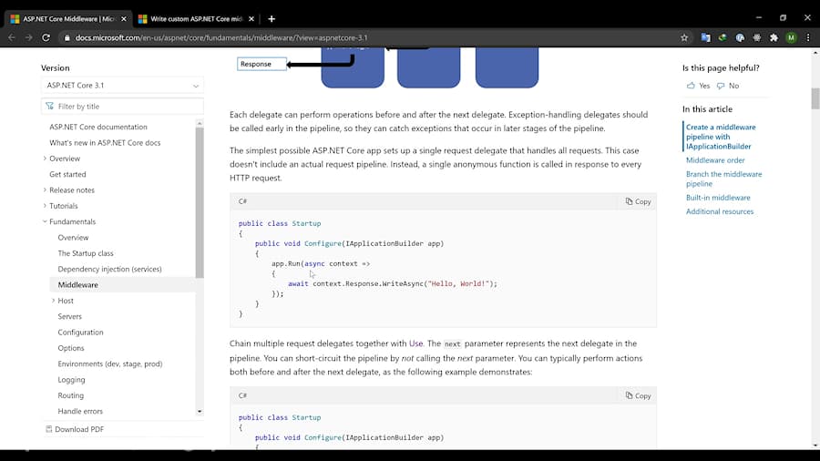This screenshot has width=820, height=461.
Task: Expand the Tutorials tree node
Action: coord(45,205)
